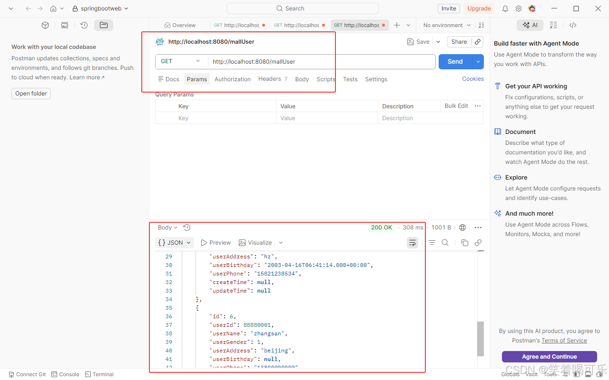This screenshot has height=380, width=609.
Task: Click the Share button
Action: [459, 42]
